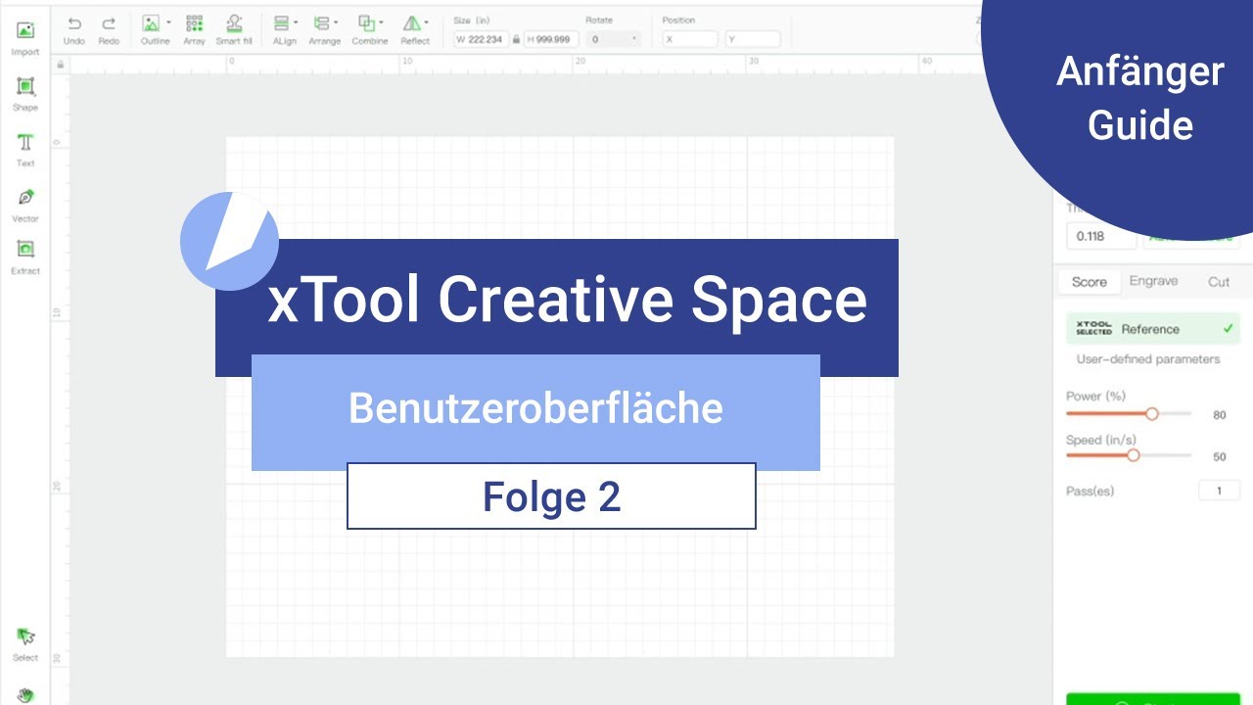
Task: Select the xTool Selected Reference preset
Action: tap(1152, 329)
